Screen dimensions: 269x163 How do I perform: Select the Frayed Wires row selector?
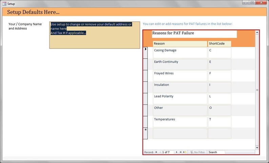click(145, 76)
